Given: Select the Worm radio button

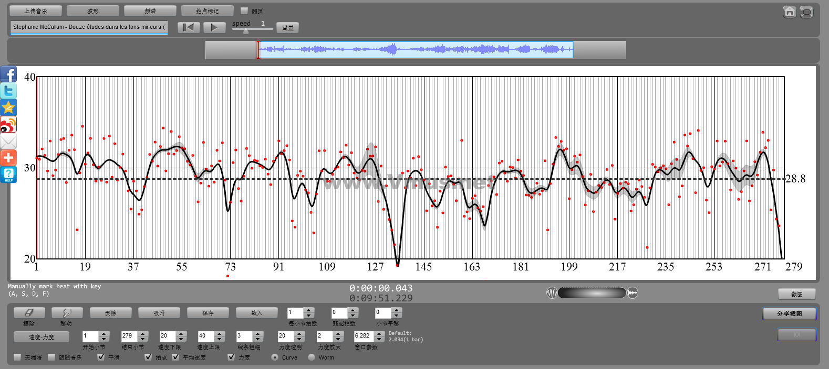Looking at the screenshot, I should (312, 357).
